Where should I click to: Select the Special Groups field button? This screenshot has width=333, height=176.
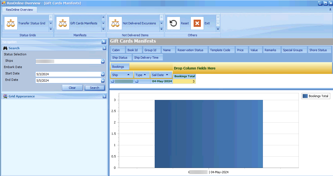[x=294, y=50]
